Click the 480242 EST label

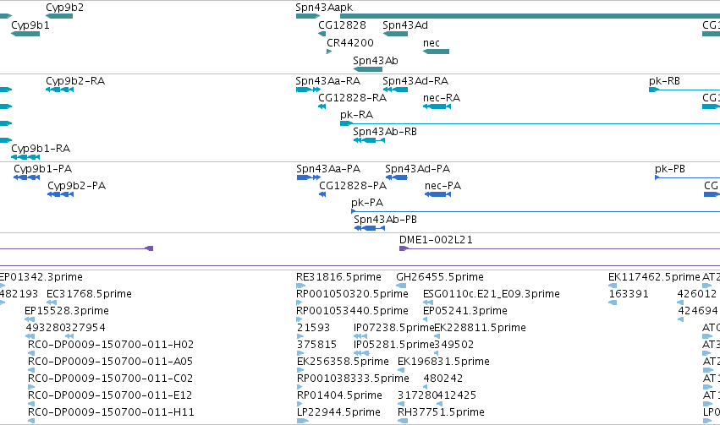tap(443, 379)
